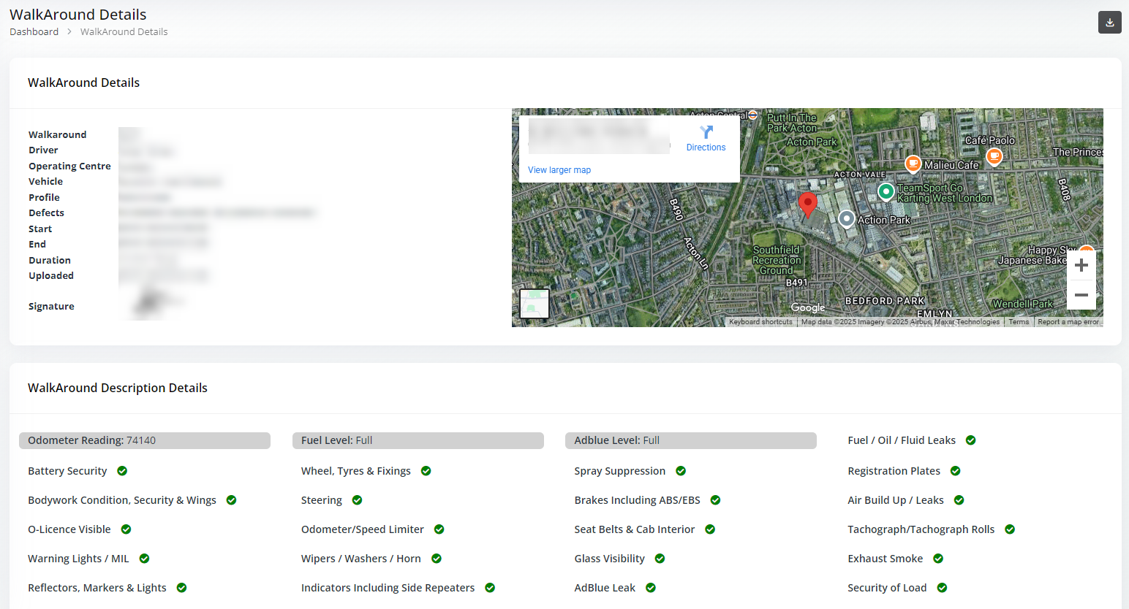Open View larger map link
Image resolution: width=1129 pixels, height=609 pixels.
pos(559,170)
